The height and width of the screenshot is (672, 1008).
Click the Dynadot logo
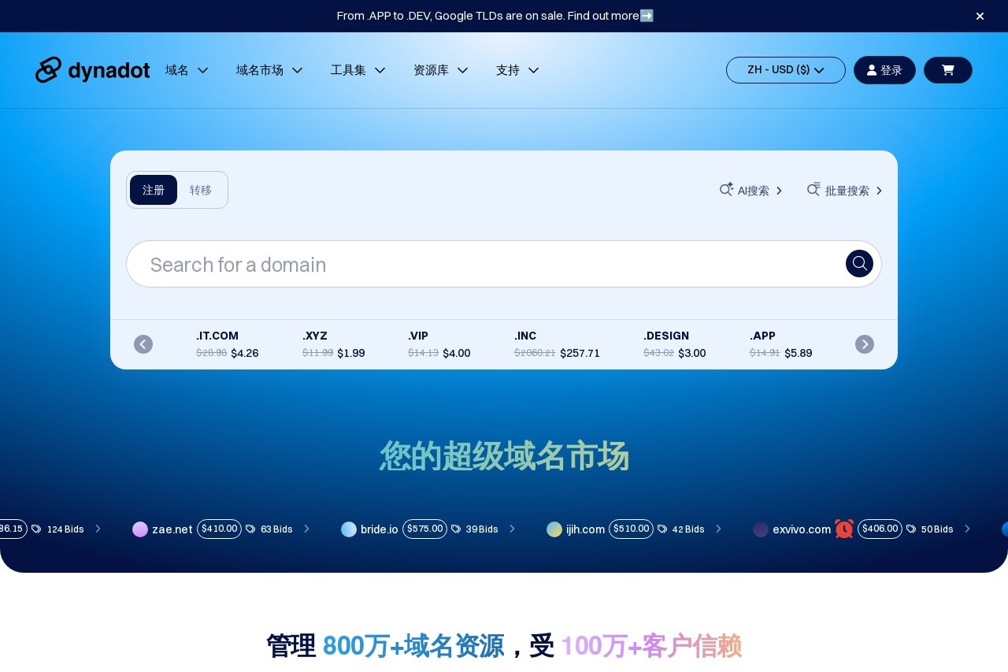92,70
